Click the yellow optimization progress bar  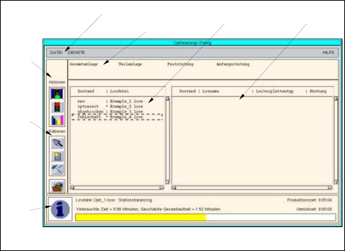tap(206, 217)
